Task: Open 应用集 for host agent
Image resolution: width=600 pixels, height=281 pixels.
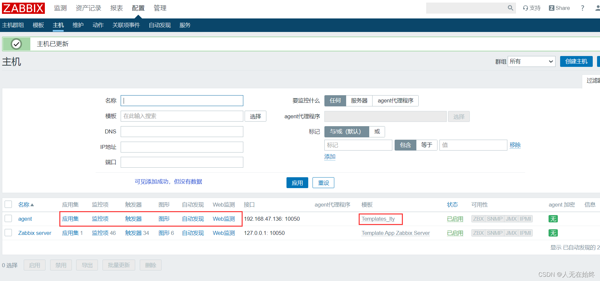Action: click(71, 219)
